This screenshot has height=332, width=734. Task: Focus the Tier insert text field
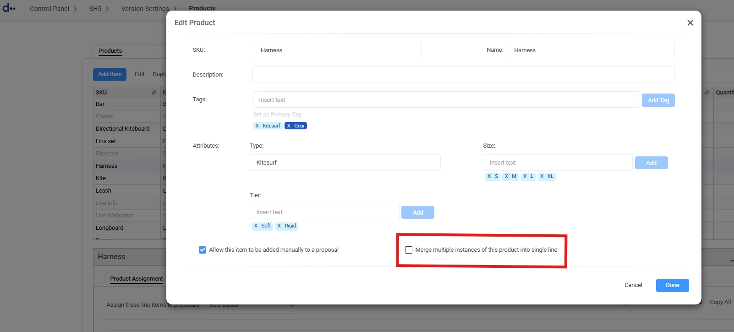click(x=324, y=212)
